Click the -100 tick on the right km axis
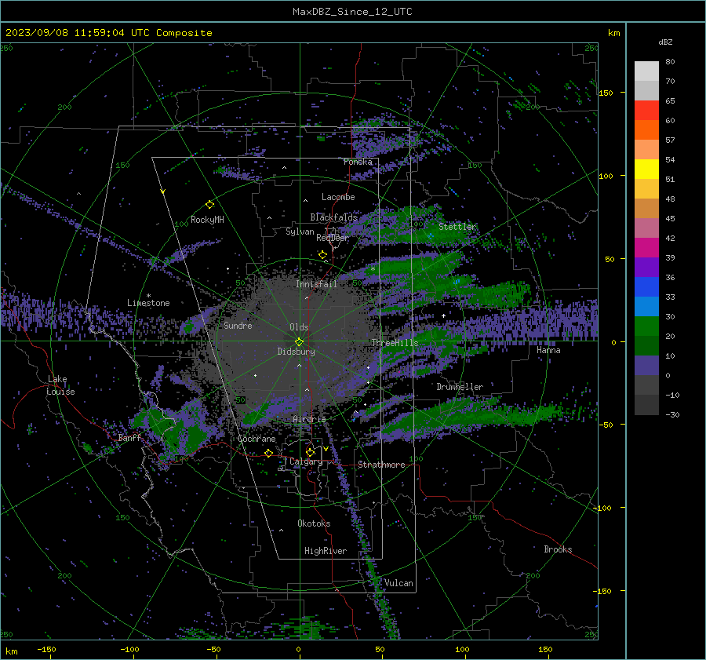This screenshot has width=706, height=660. (x=602, y=508)
